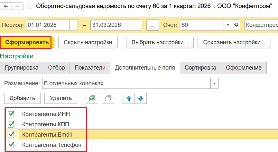Select the Дополнительные поля tab
This screenshot has height=152, width=278.
tap(145, 68)
